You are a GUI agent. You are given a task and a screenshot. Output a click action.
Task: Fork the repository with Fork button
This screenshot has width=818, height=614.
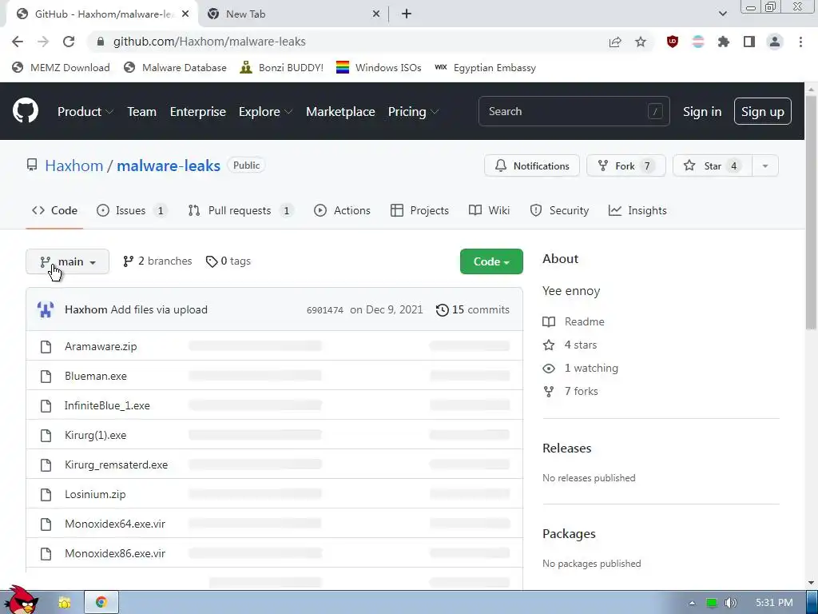pos(626,166)
